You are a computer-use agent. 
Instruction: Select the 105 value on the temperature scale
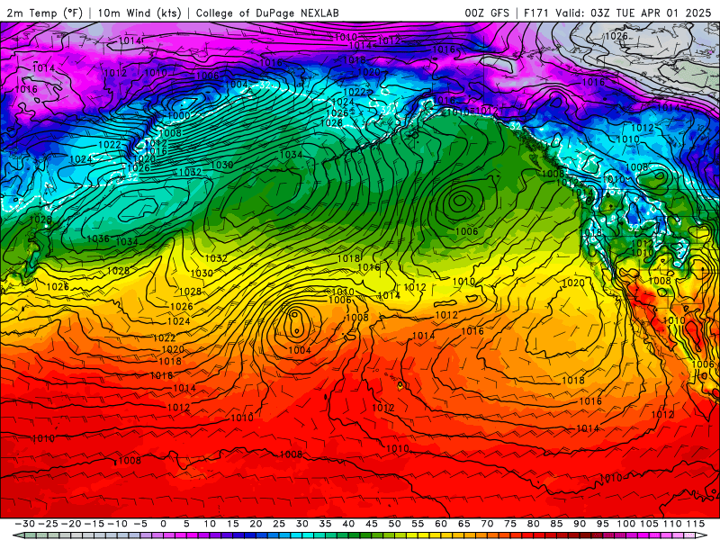(x=649, y=524)
